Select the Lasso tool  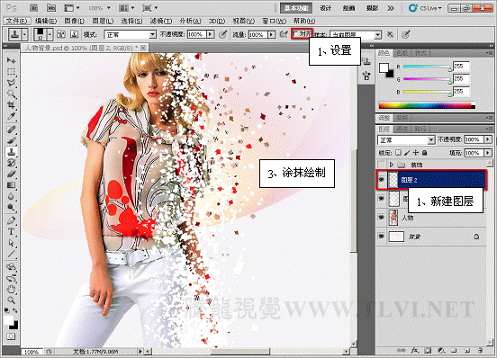pyautogui.click(x=11, y=83)
